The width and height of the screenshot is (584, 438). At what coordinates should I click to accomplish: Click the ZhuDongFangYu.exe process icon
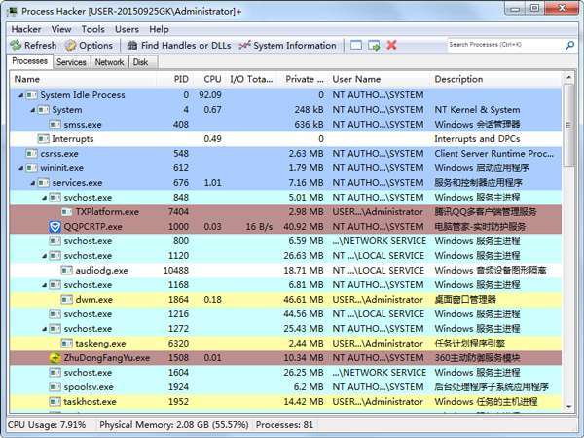[55, 358]
